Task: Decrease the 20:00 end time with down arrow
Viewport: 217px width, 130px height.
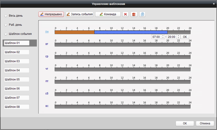Action: click(x=178, y=38)
